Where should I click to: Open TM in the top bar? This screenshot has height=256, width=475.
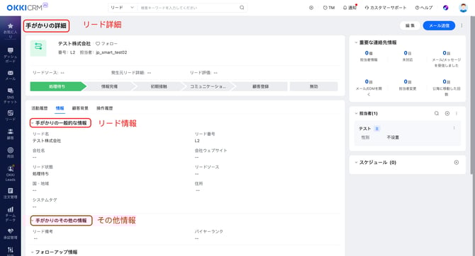[329, 8]
